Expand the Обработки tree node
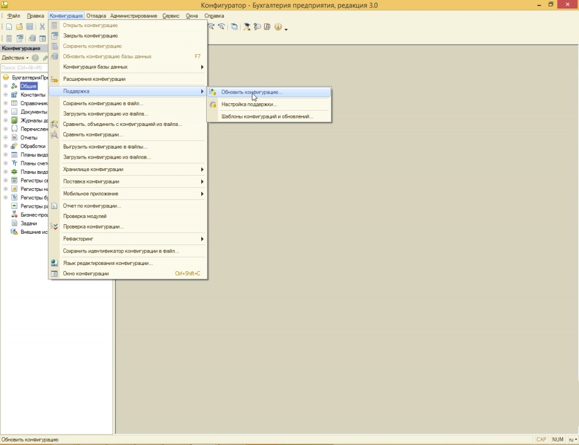Image resolution: width=579 pixels, height=445 pixels. point(6,146)
